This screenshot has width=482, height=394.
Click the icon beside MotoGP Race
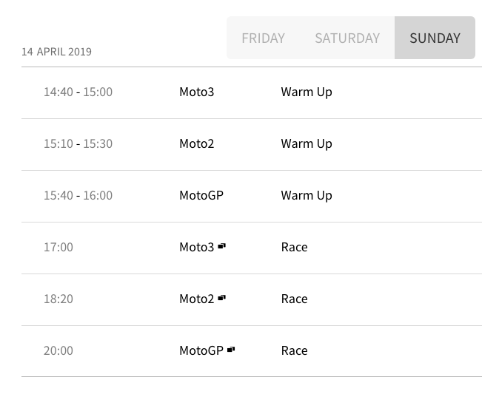click(231, 349)
